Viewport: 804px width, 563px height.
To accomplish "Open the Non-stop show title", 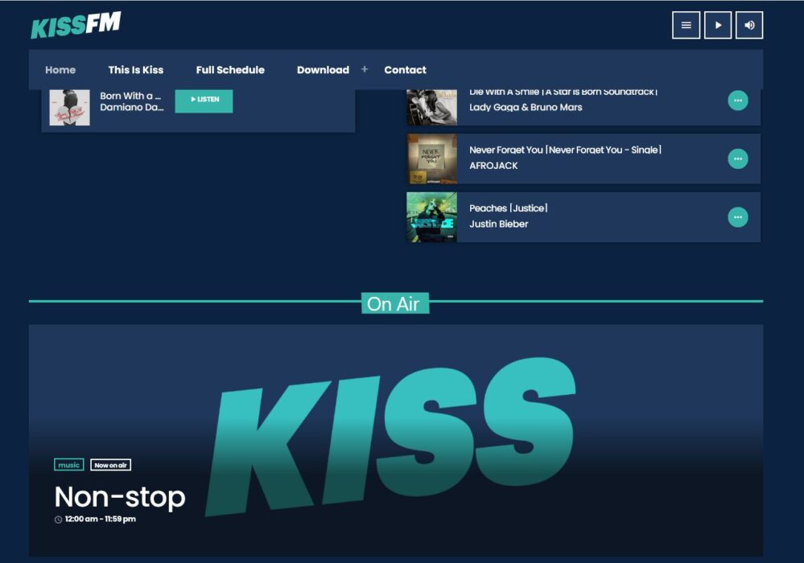I will coord(120,497).
